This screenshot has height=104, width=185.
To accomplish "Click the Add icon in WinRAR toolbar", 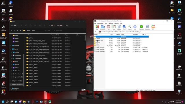I will pyautogui.click(x=97, y=27).
